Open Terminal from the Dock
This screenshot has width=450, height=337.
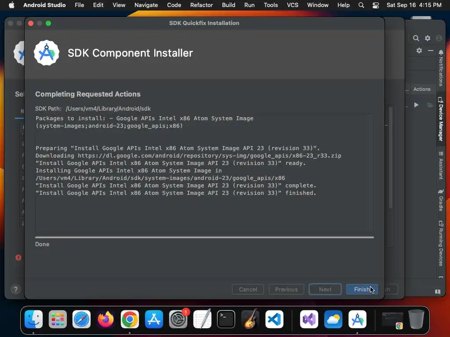point(226,319)
